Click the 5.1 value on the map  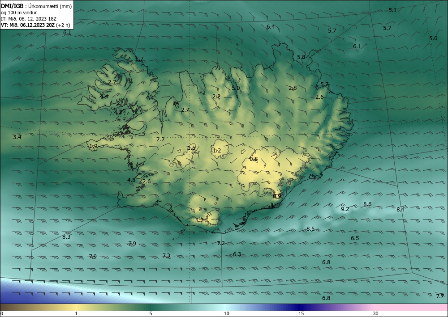pos(392,10)
